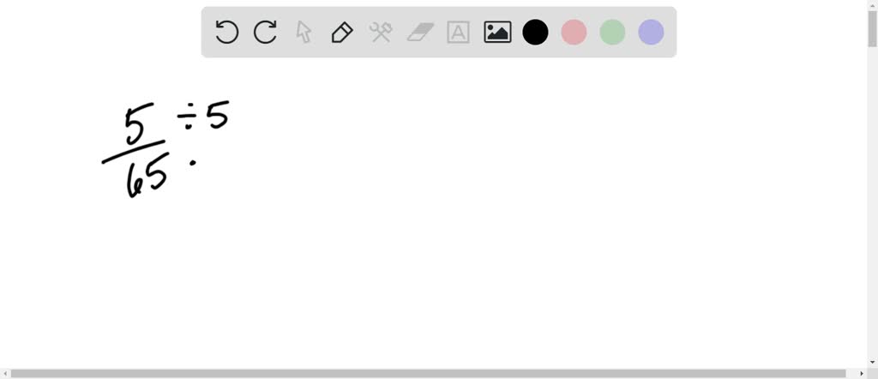878x379 pixels.
Task: Pick the green ink color
Action: point(612,32)
